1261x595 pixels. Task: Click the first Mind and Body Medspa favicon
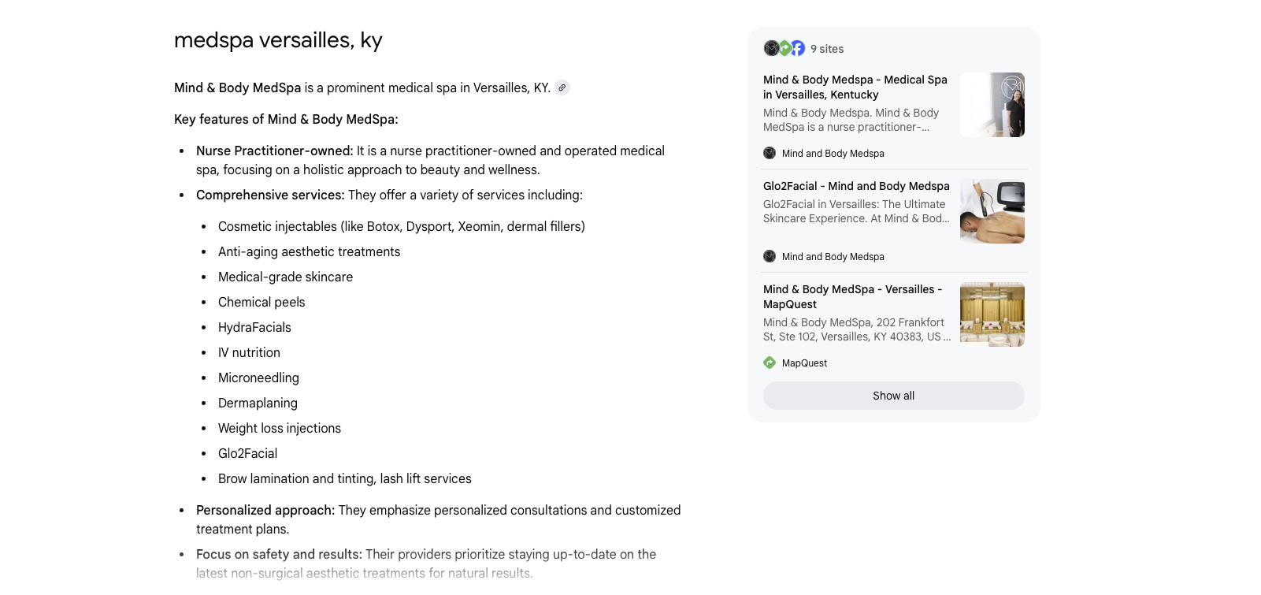(x=770, y=153)
